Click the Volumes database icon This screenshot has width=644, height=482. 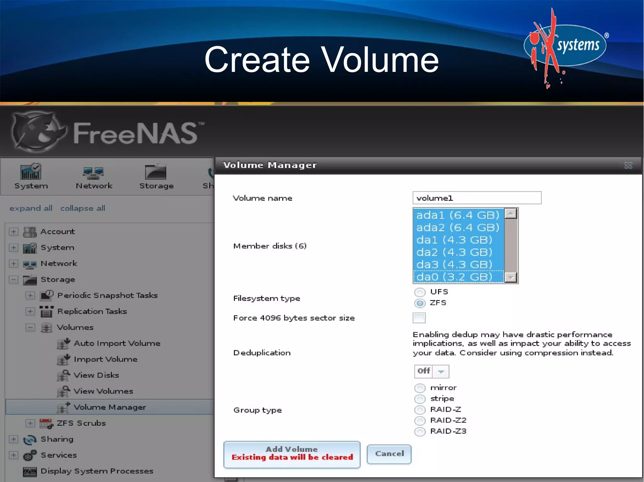(47, 328)
